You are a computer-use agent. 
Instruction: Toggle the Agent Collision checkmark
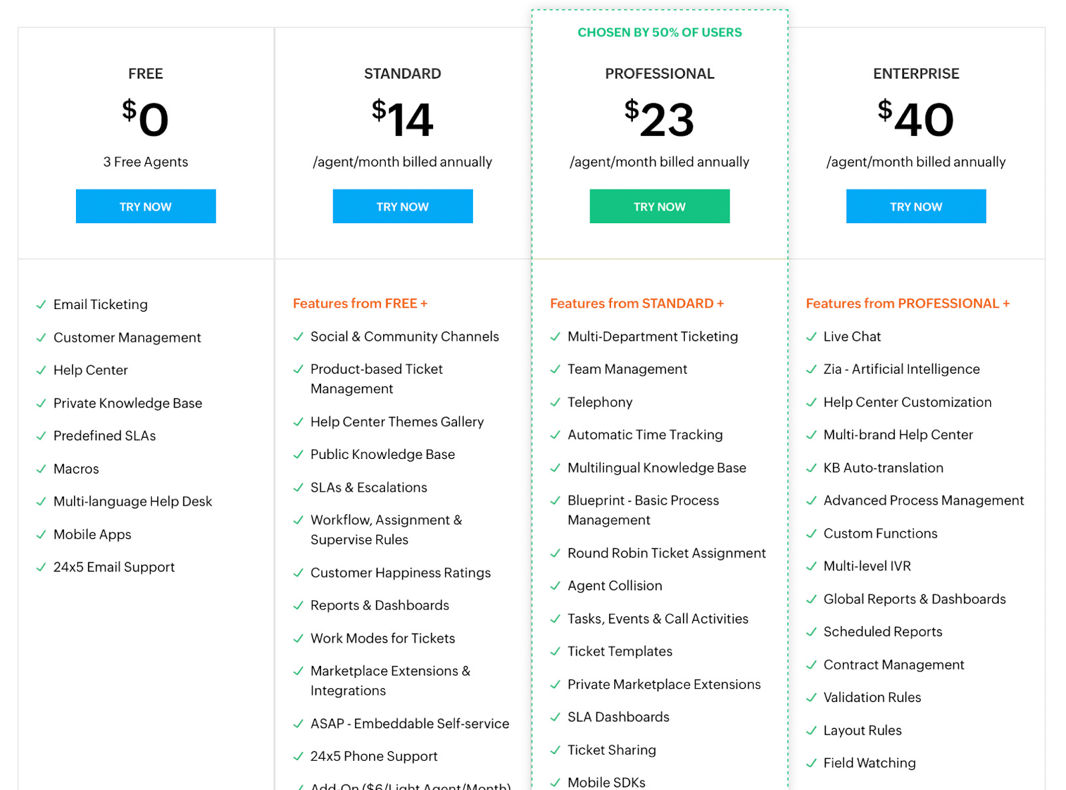(555, 586)
